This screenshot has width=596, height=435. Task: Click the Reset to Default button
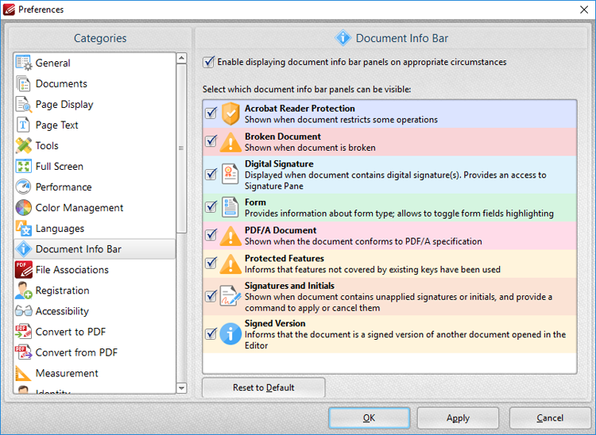coord(263,387)
